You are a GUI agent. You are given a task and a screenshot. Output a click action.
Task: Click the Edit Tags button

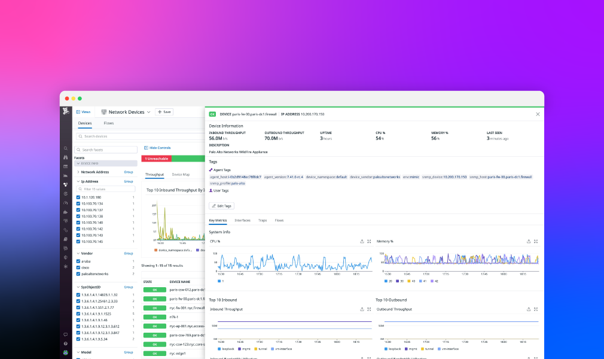coord(221,205)
